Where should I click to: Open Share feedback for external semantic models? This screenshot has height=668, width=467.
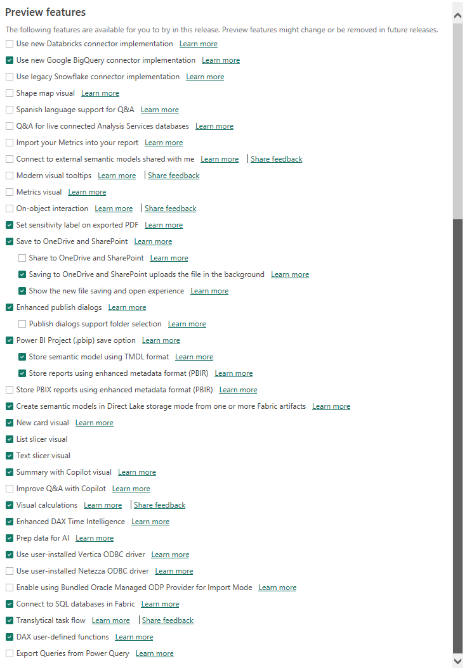(x=277, y=159)
